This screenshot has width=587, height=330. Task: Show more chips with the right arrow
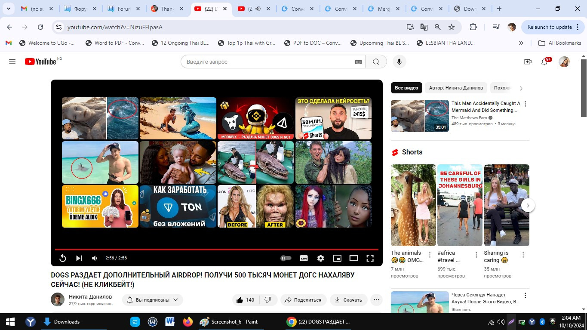point(521,88)
